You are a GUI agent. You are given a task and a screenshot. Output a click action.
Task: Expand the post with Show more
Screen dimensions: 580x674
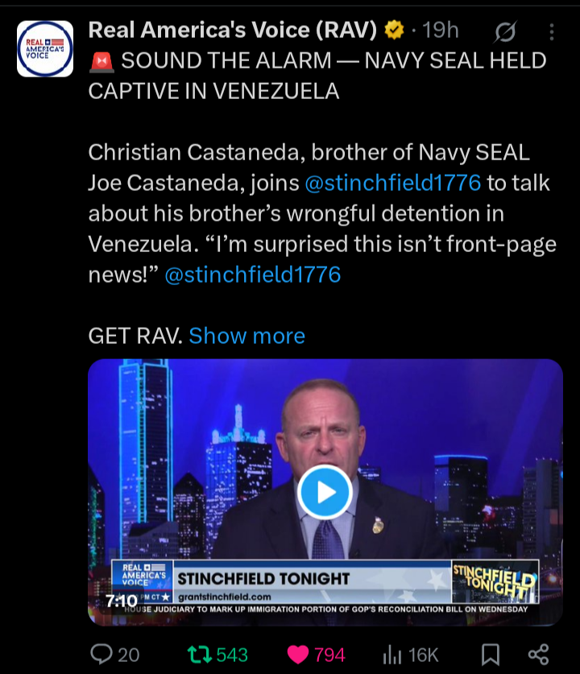(246, 336)
